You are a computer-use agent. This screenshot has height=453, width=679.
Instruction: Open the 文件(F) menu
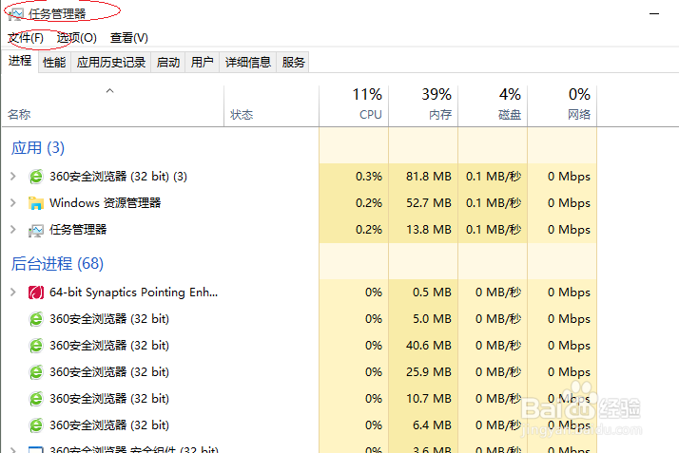point(26,38)
